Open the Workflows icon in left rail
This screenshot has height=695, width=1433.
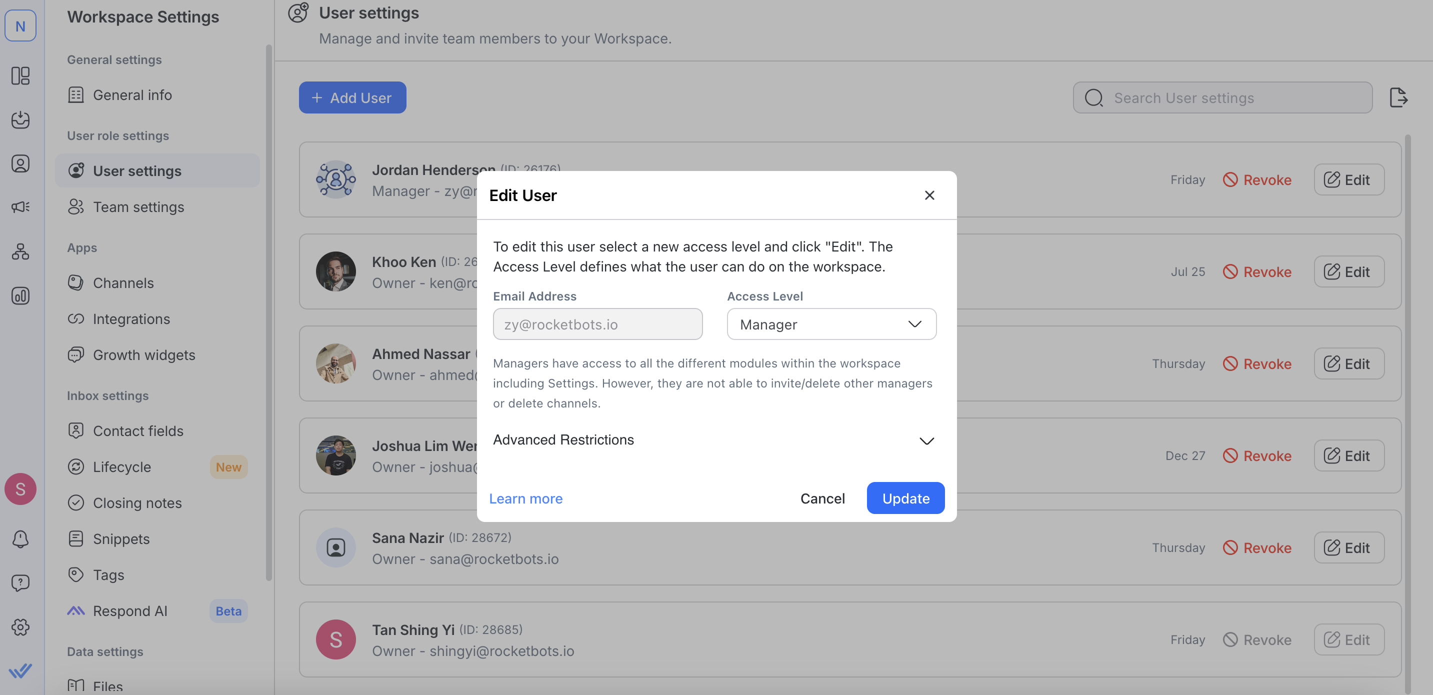(x=20, y=251)
